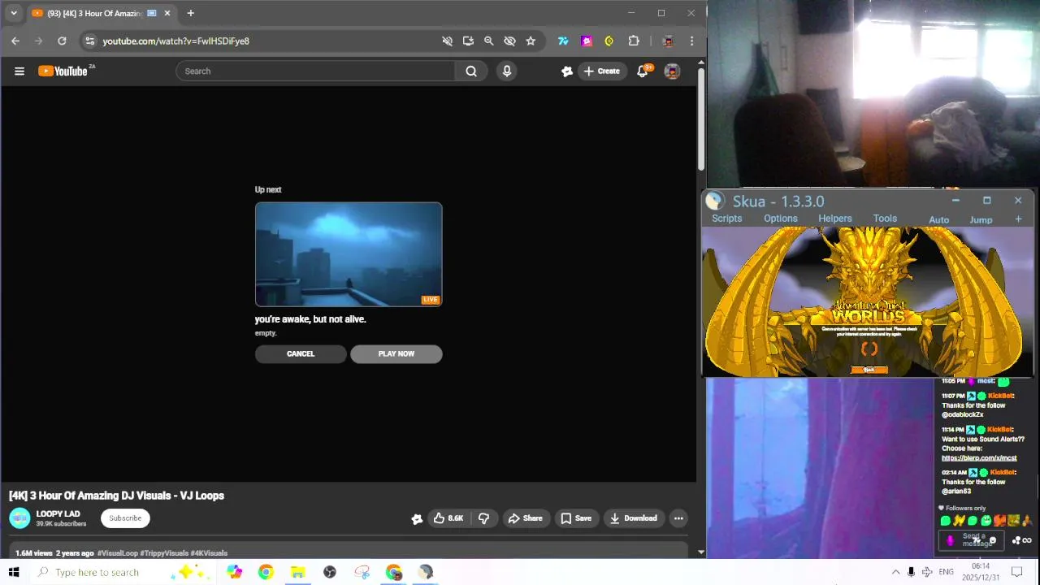
Task: Close the 3 Hour Of Amazing tab
Action: point(167,13)
